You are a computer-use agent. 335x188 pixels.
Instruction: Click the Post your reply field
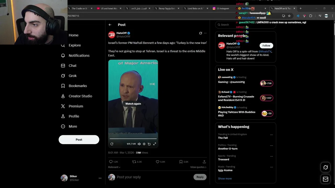tap(154, 177)
